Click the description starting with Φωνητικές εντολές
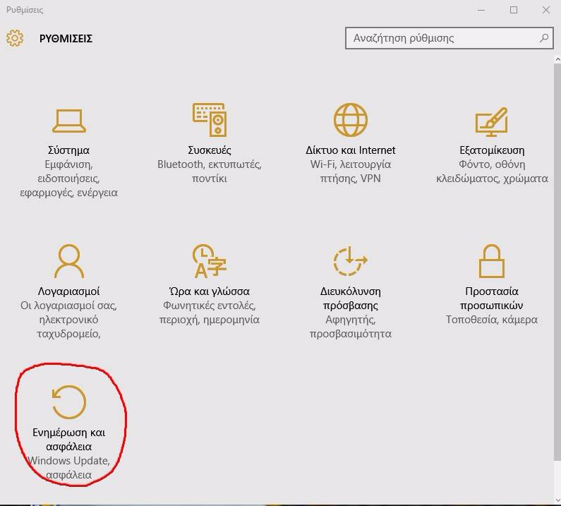This screenshot has width=561, height=506. tap(210, 313)
